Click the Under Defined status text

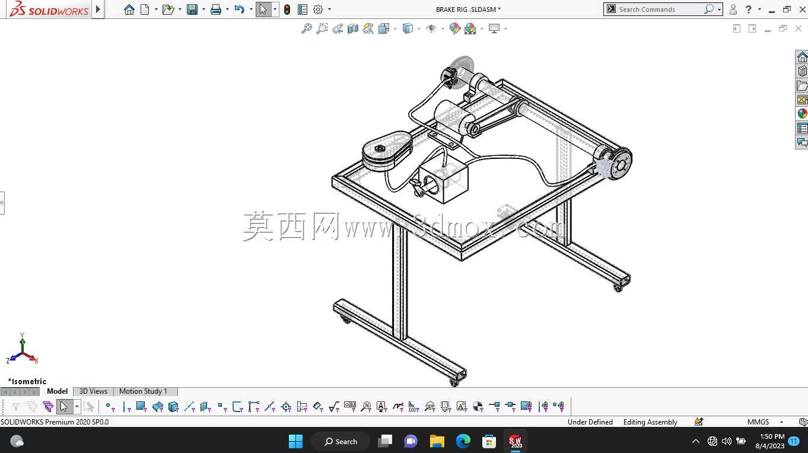click(x=590, y=422)
